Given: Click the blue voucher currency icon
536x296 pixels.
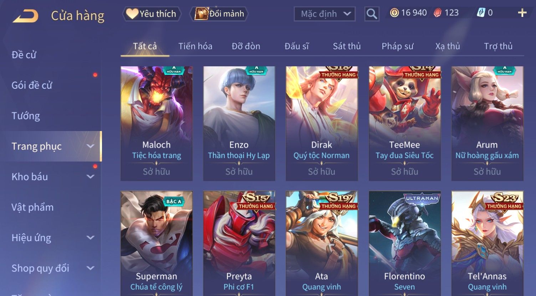Looking at the screenshot, I should pyautogui.click(x=481, y=13).
